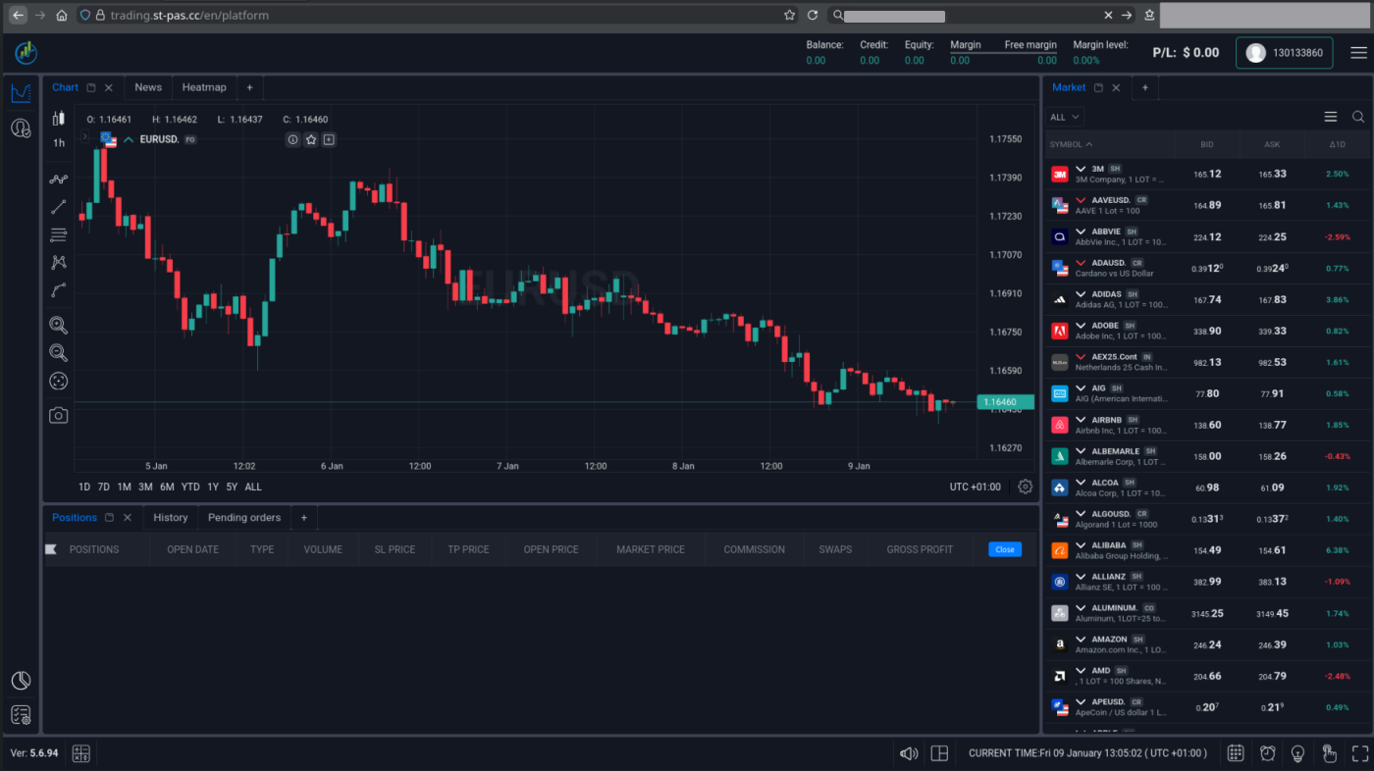Screen dimensions: 1374x771
Task: Open the economic calendar icon
Action: [1236, 753]
